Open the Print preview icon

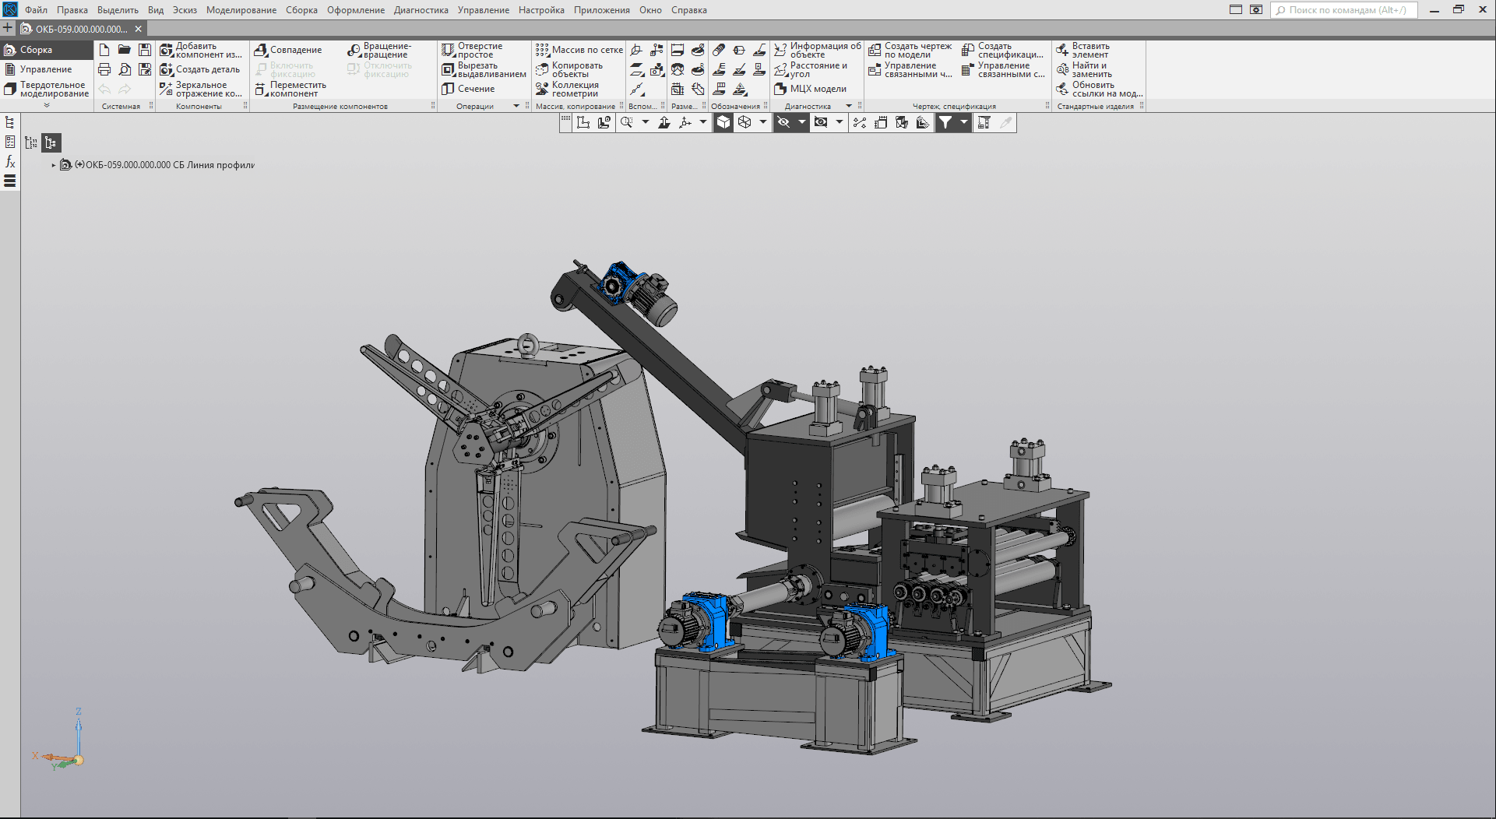coord(125,69)
